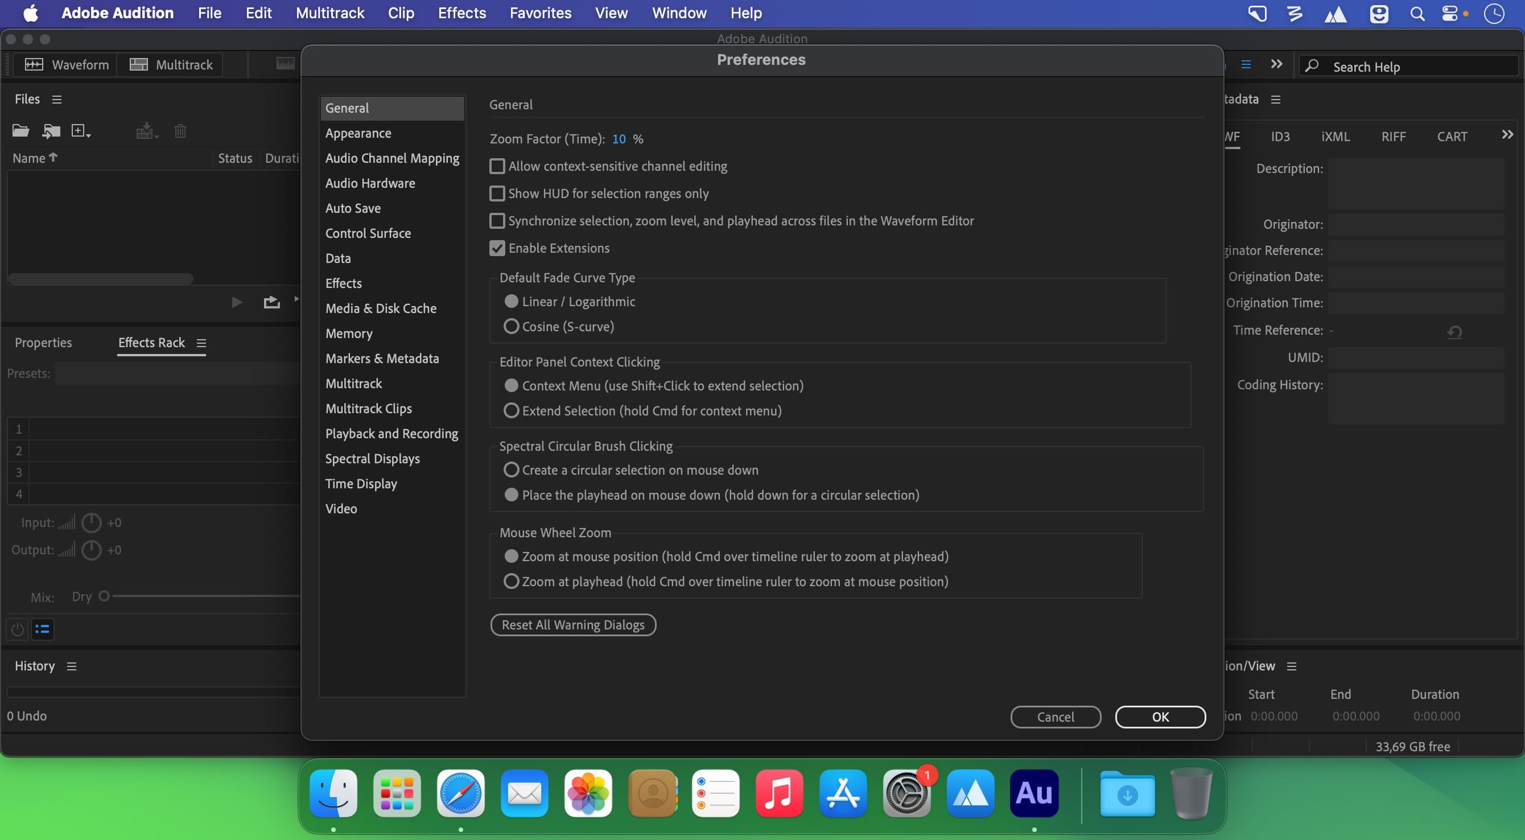Viewport: 1525px width, 840px height.
Task: Switch to the ID3 metadata tab
Action: pos(1280,137)
